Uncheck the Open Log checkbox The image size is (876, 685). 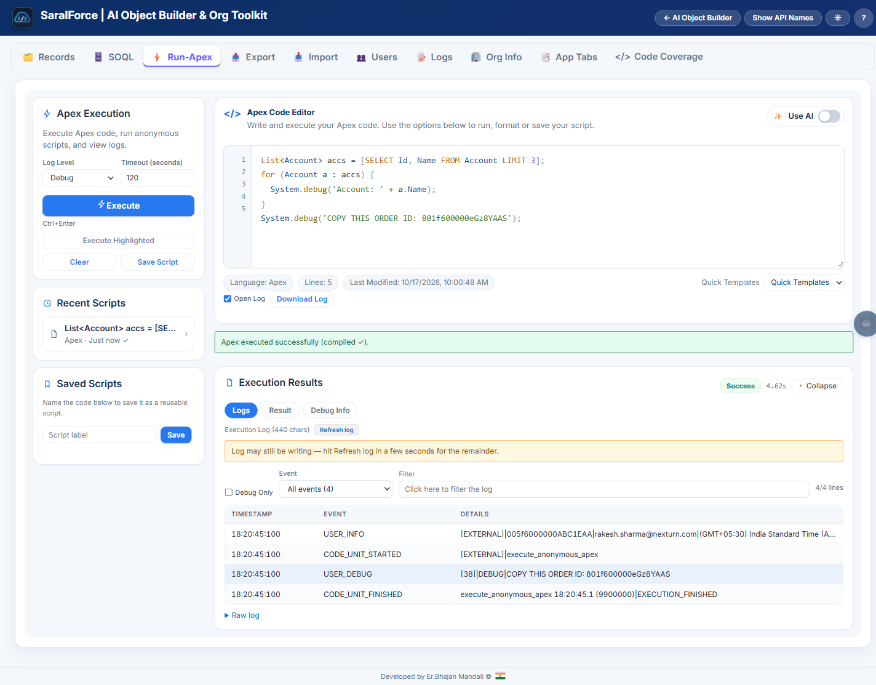pyautogui.click(x=228, y=298)
